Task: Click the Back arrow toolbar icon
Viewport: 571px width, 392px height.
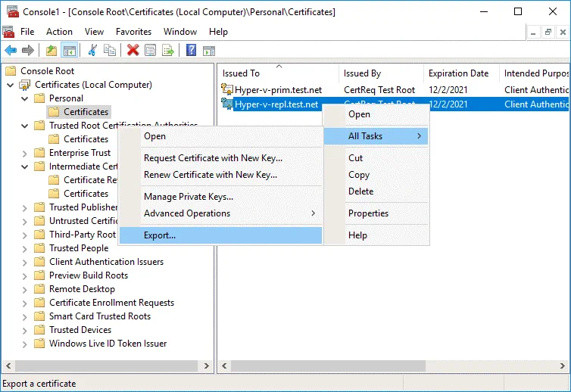Action: 11,51
